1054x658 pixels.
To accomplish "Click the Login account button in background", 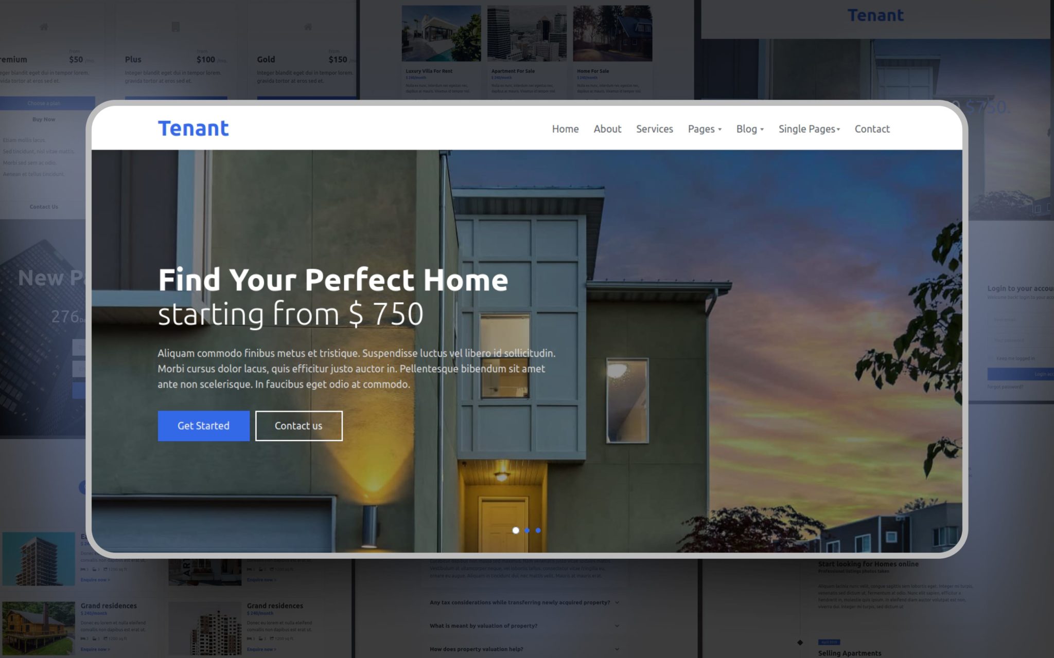I will tap(1021, 374).
